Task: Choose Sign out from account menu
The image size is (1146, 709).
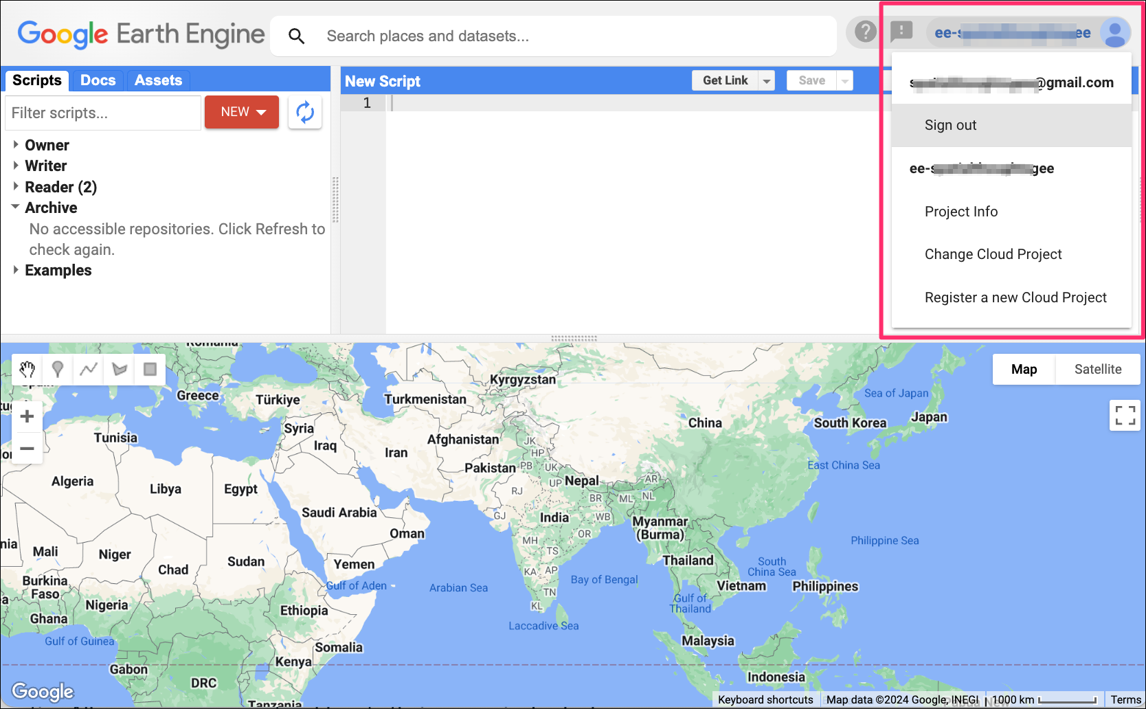Action: pos(950,125)
